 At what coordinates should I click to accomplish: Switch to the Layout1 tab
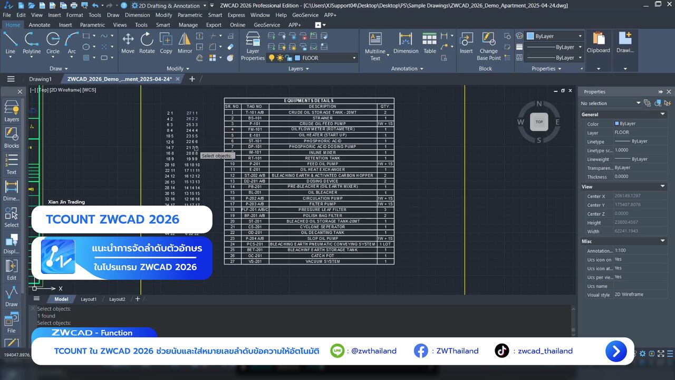(89, 299)
